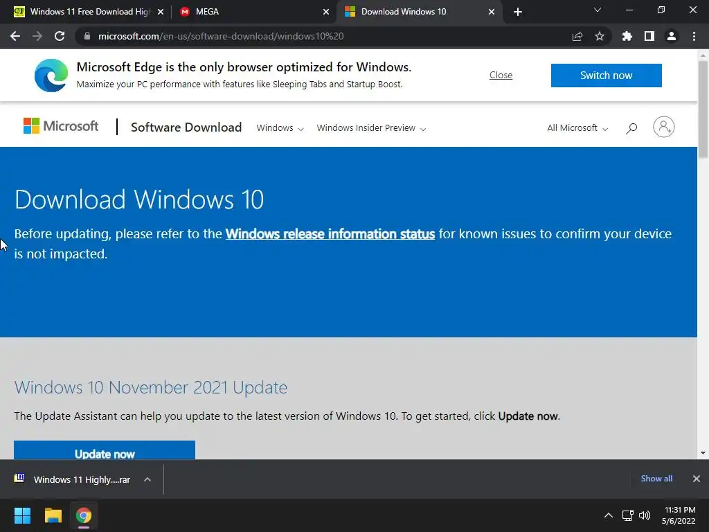Expand the Windows Insider Preview dropdown
Image resolution: width=709 pixels, height=532 pixels.
click(371, 128)
